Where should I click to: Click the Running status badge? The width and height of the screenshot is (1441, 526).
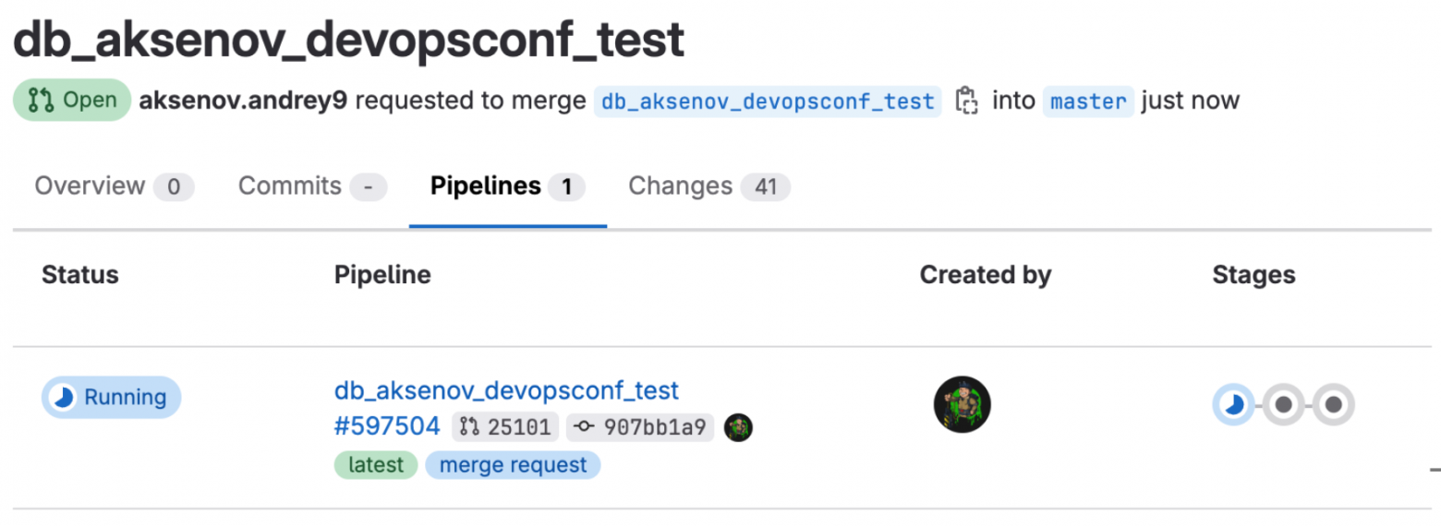[111, 398]
